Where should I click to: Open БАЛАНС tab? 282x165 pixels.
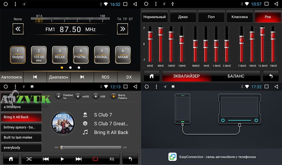pyautogui.click(x=236, y=76)
